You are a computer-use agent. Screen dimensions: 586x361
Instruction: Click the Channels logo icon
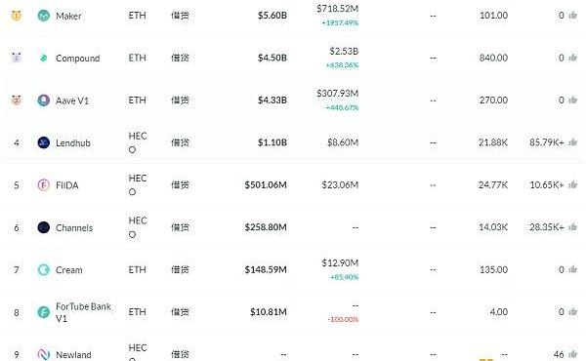44,227
